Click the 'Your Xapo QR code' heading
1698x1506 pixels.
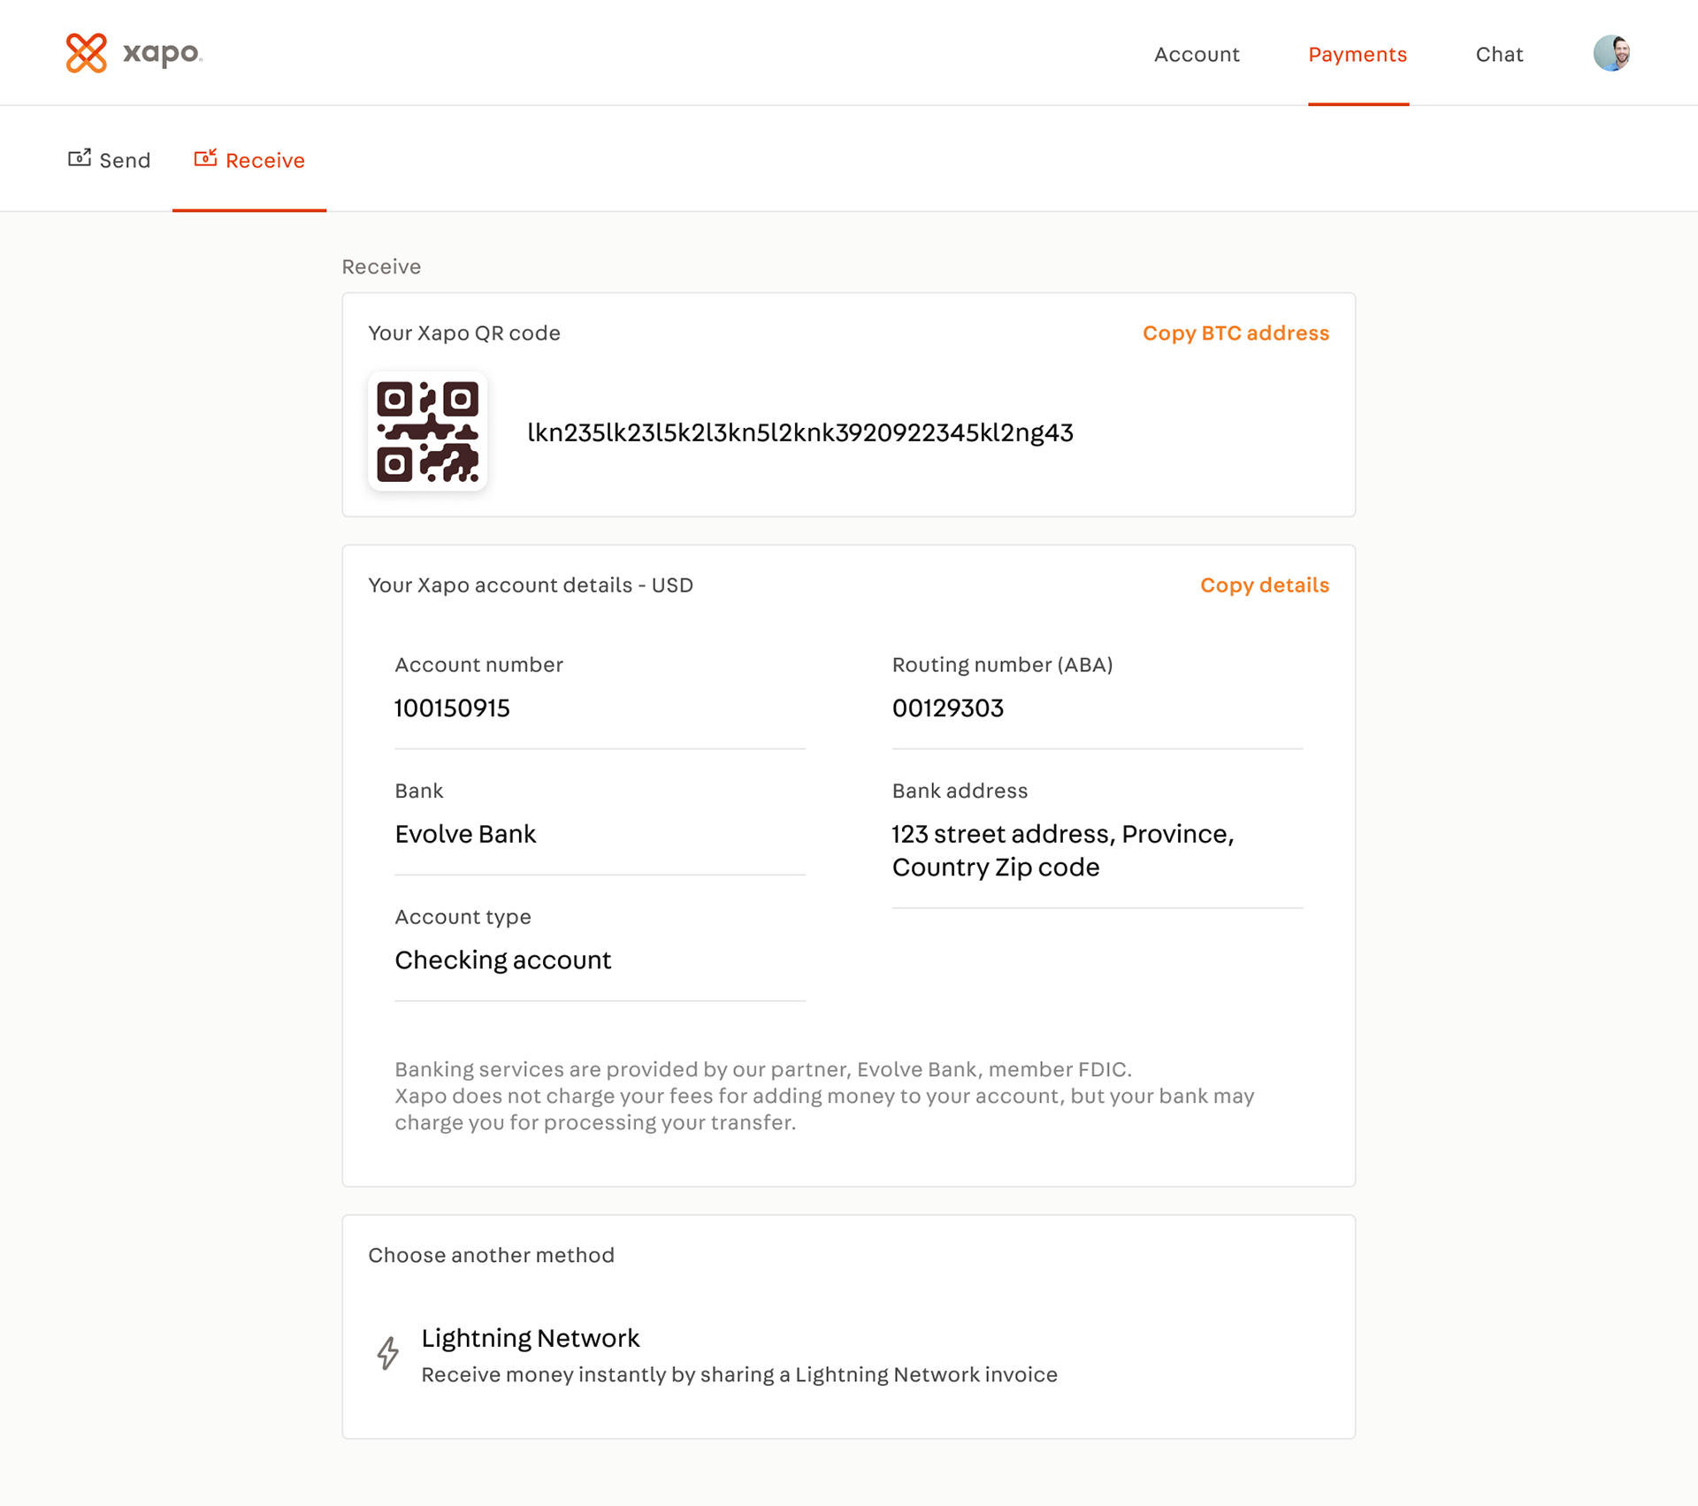(x=464, y=333)
